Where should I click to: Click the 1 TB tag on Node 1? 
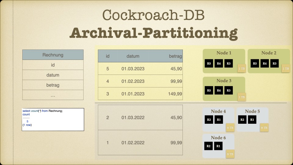coord(242,68)
